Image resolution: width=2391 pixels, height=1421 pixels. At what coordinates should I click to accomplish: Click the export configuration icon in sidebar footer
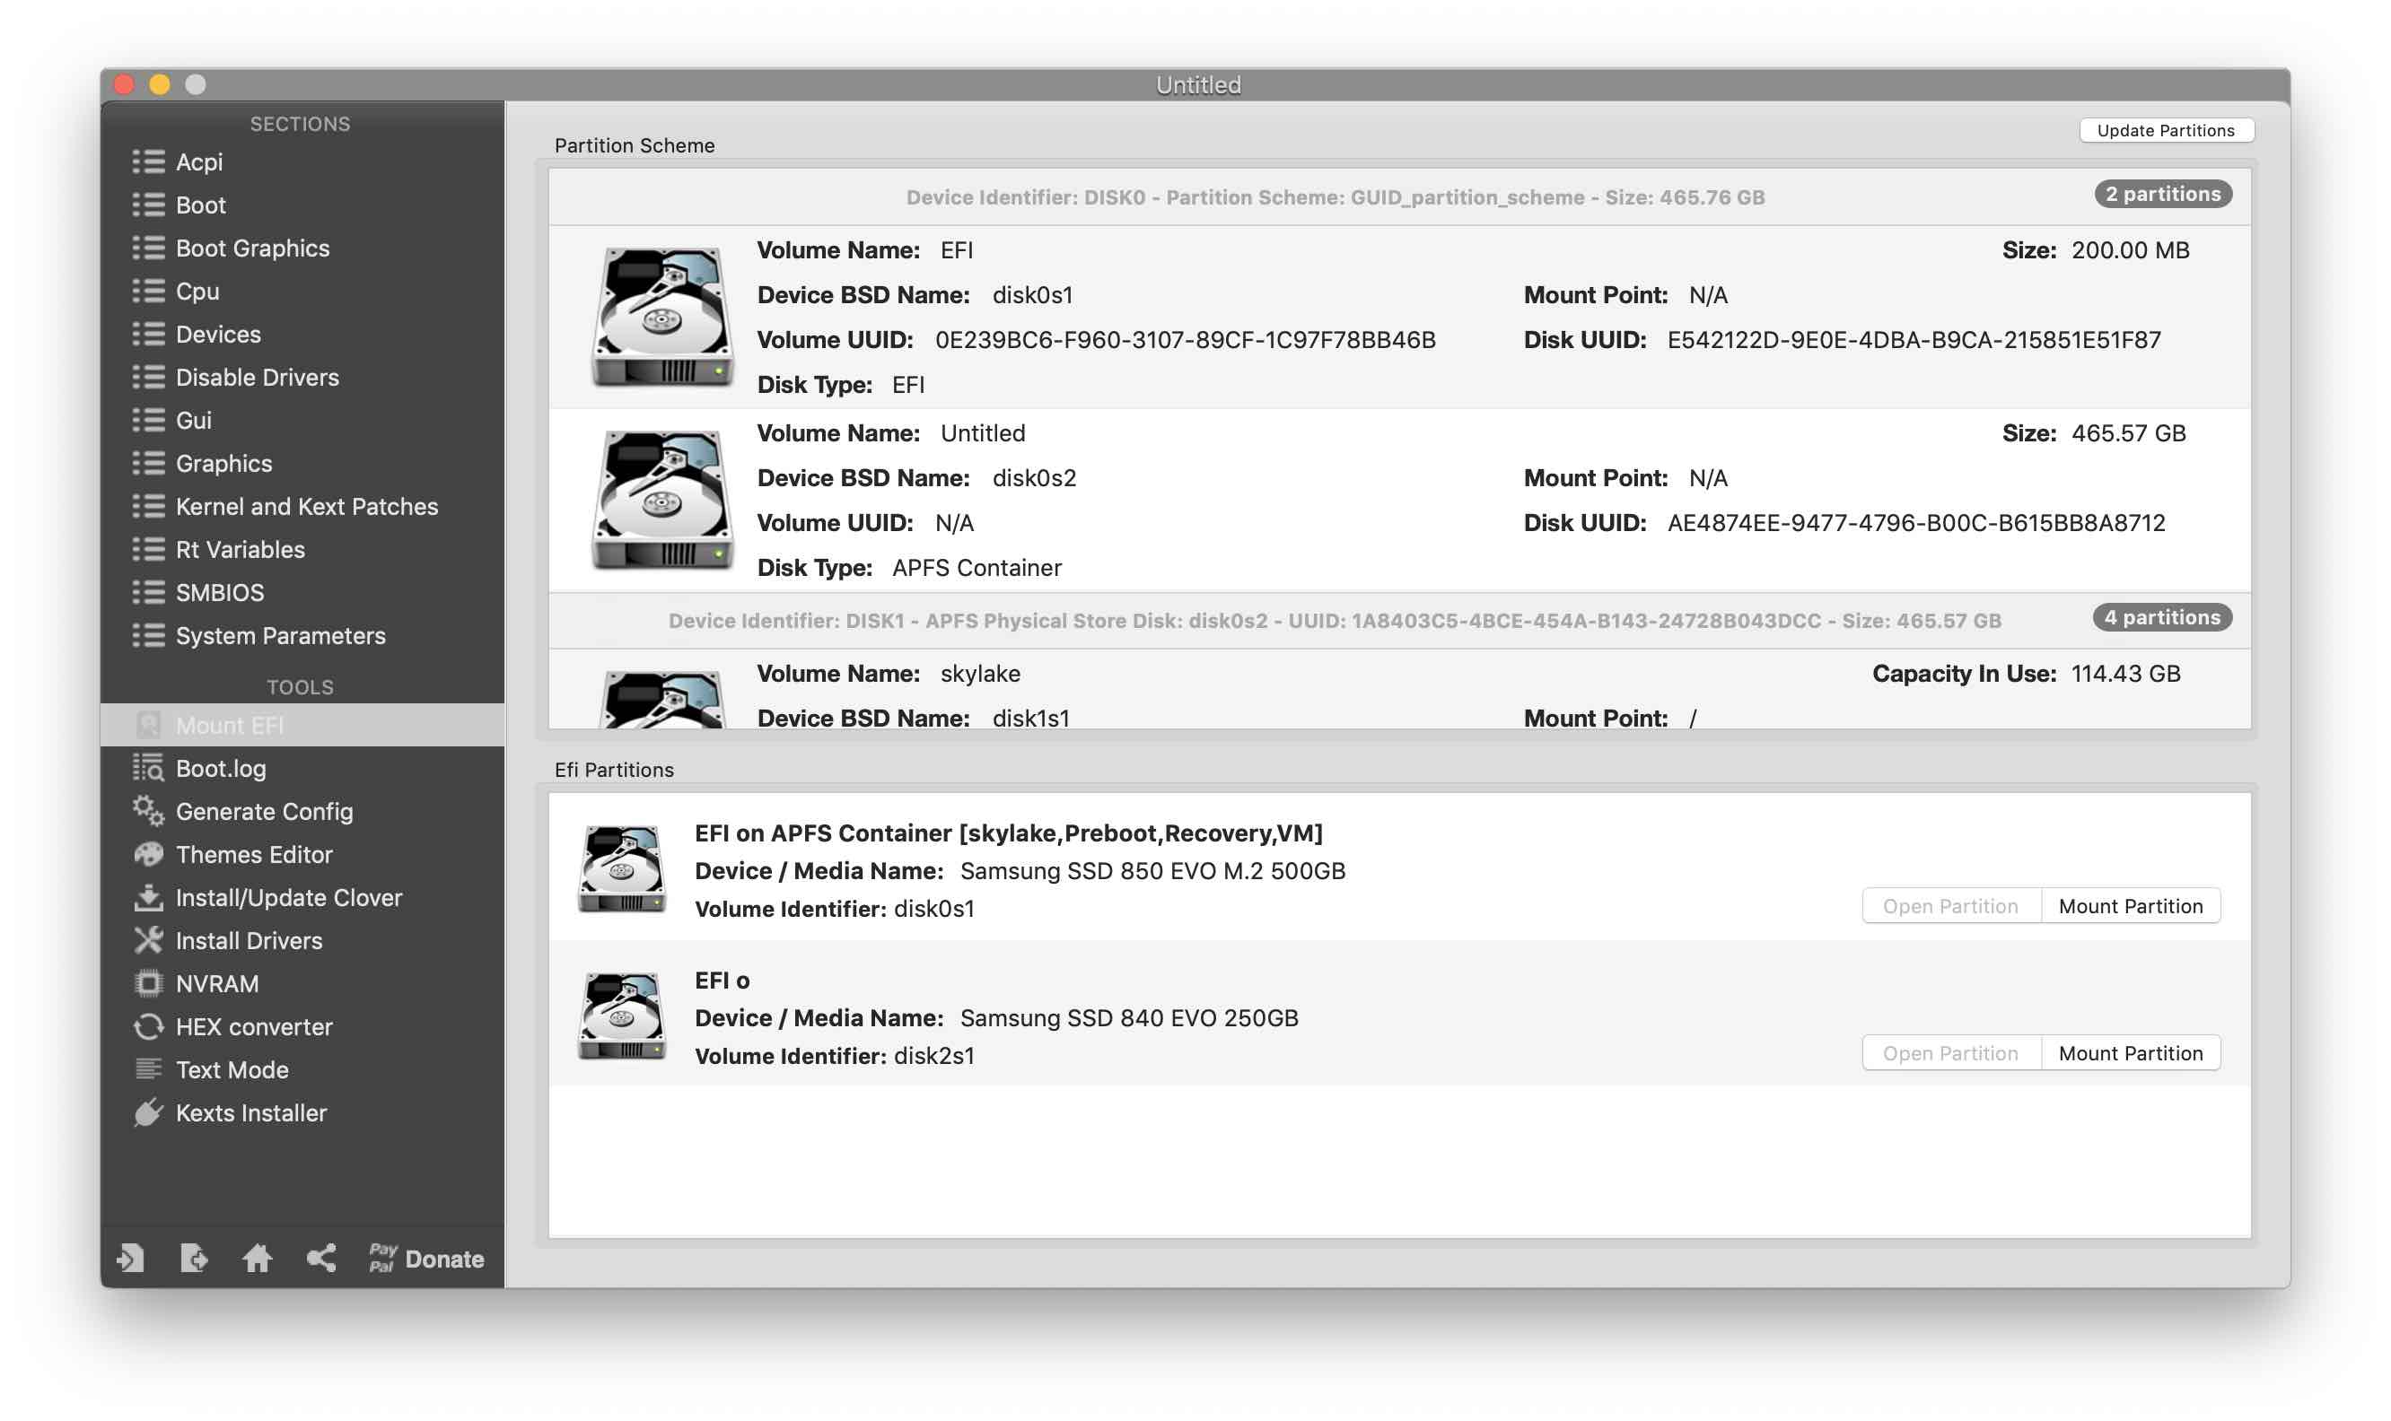point(194,1257)
